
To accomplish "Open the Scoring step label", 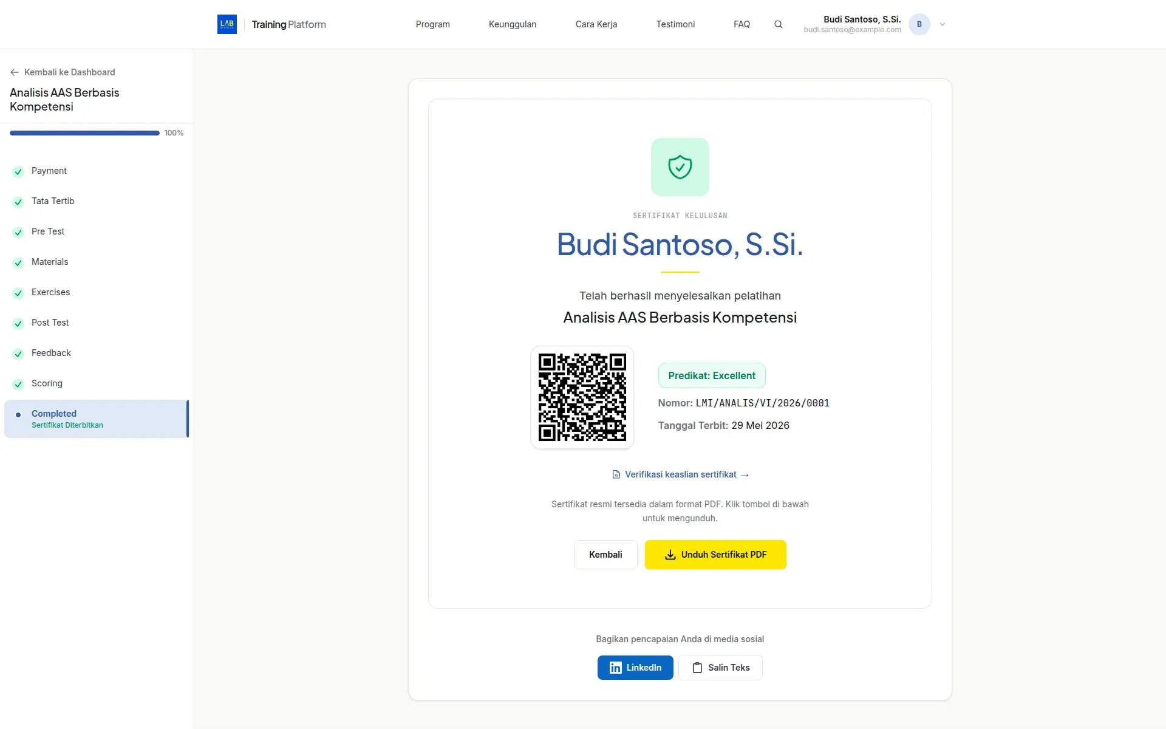I will (47, 383).
